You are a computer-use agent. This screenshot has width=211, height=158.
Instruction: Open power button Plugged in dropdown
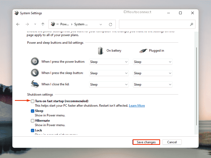(153, 62)
